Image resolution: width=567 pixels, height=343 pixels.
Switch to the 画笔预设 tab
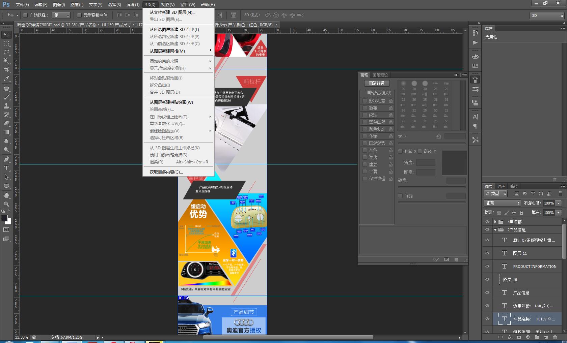coord(380,75)
